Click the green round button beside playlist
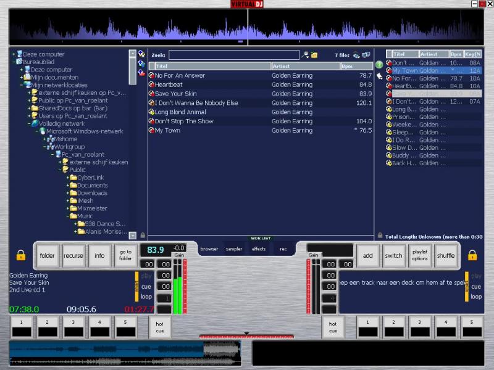This screenshot has height=370, width=494. point(379,65)
